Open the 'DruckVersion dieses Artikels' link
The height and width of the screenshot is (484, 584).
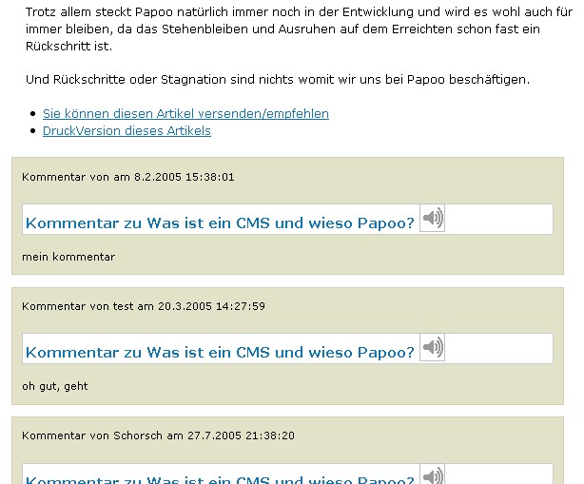[127, 130]
